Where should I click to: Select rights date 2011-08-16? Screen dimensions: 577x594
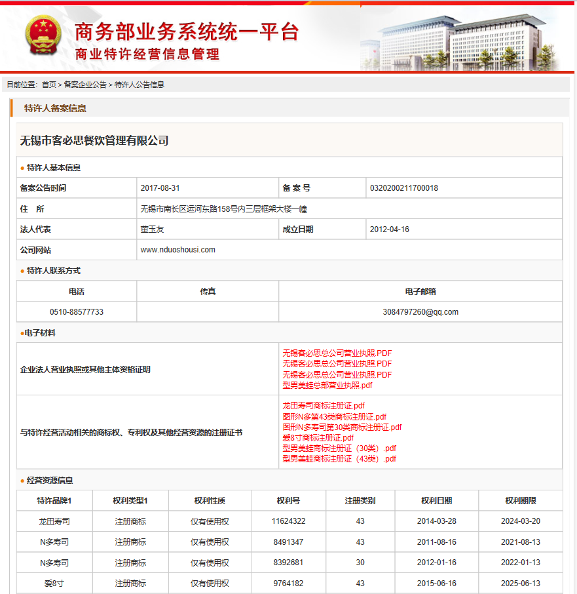[437, 542]
